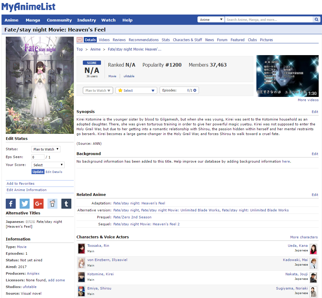Image resolution: width=322 pixels, height=298 pixels.
Task: Share on Google Plus icon
Action: coord(39,204)
